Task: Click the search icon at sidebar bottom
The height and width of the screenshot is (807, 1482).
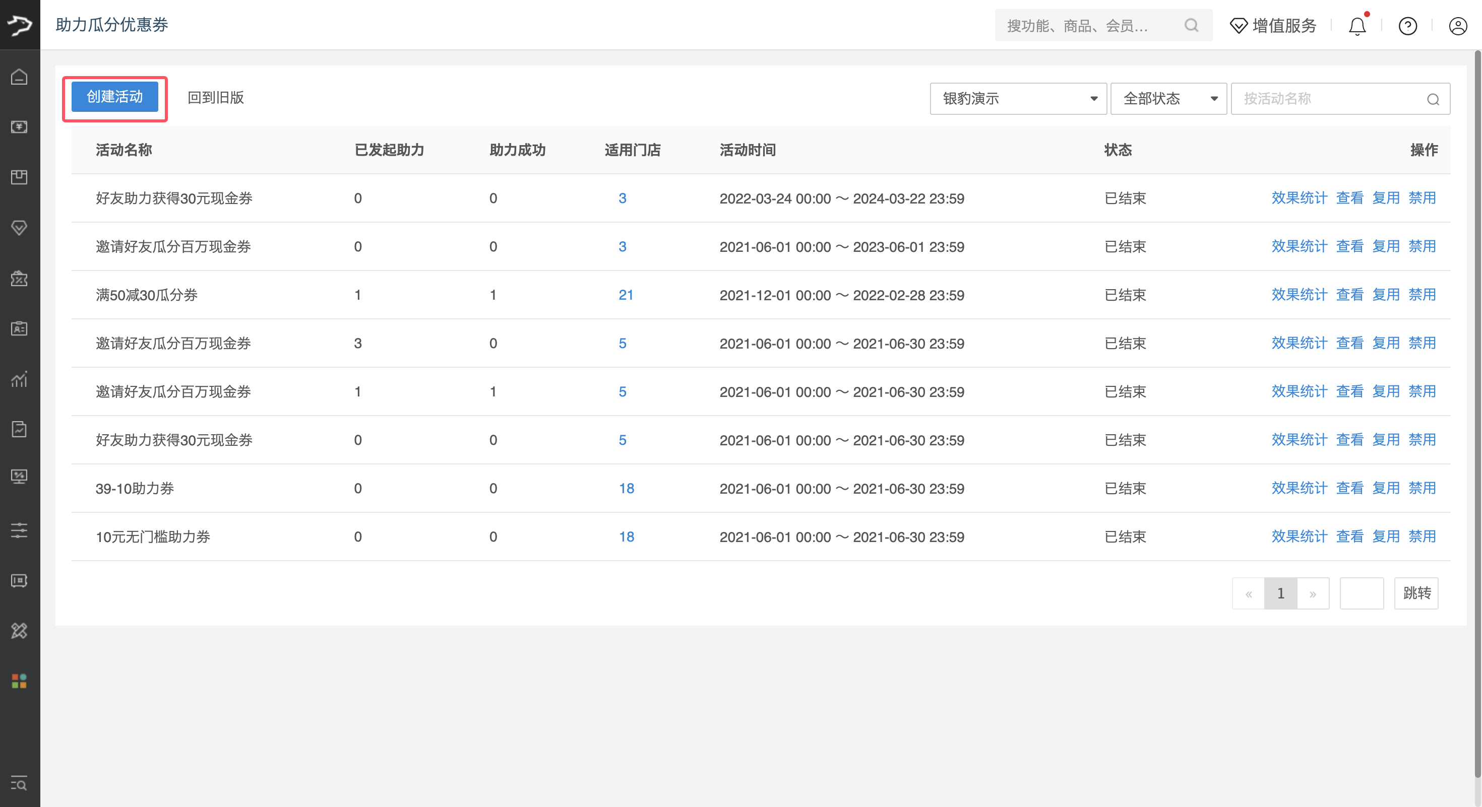Action: 20,783
